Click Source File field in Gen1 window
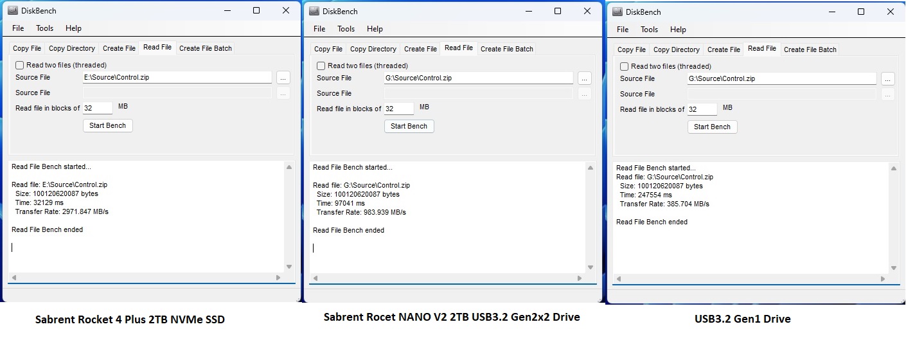 point(782,78)
